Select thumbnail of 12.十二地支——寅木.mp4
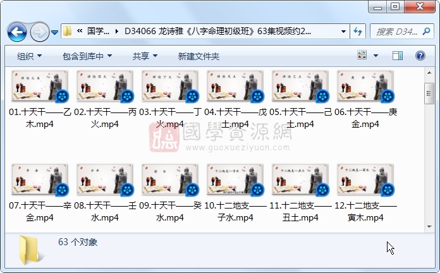 365,180
